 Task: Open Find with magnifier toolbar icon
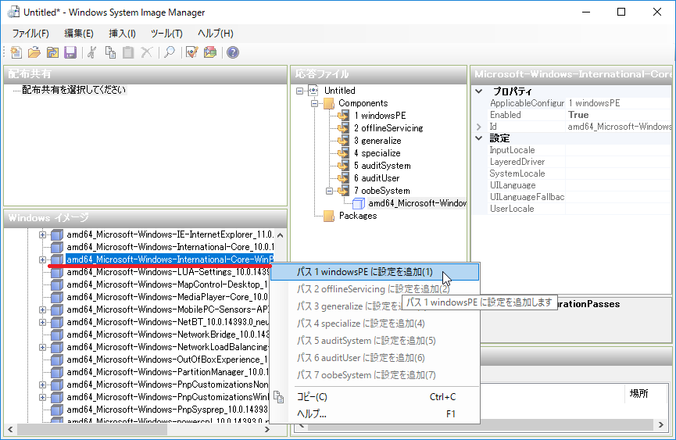coord(170,52)
